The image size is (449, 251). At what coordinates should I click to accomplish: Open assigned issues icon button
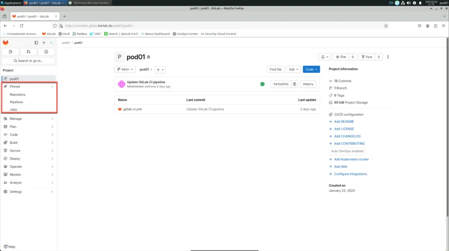(x=11, y=52)
